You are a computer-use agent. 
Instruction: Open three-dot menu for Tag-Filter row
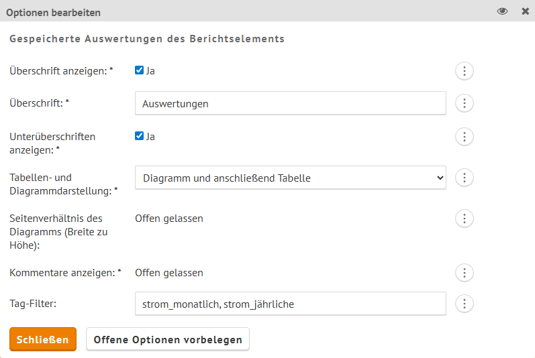pos(465,304)
